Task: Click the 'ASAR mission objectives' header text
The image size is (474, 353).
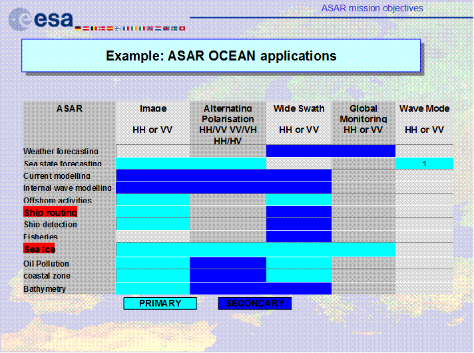Action: click(372, 8)
